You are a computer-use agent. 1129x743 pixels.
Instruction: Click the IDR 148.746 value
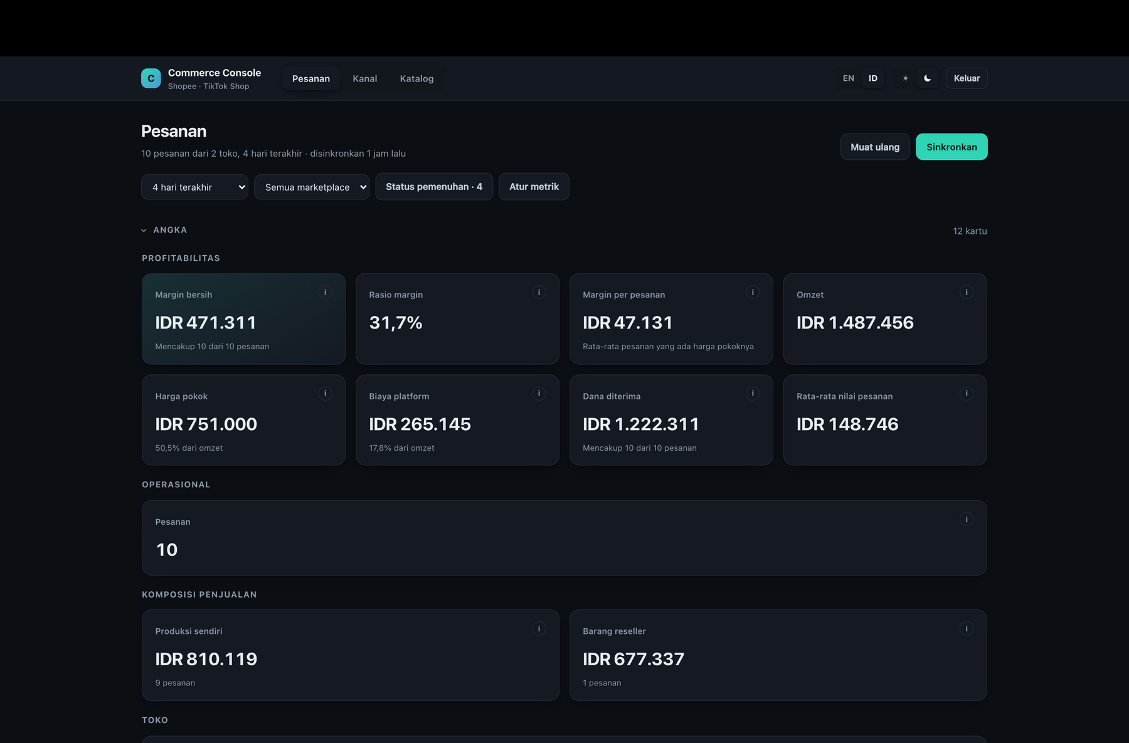pos(847,424)
